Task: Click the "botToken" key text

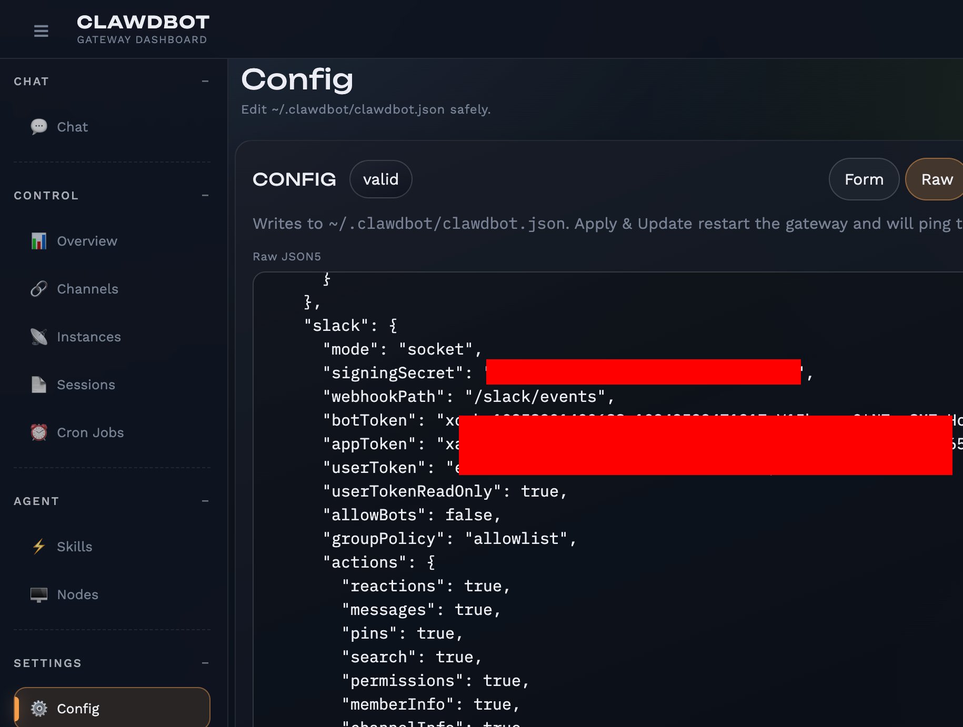Action: pos(369,420)
